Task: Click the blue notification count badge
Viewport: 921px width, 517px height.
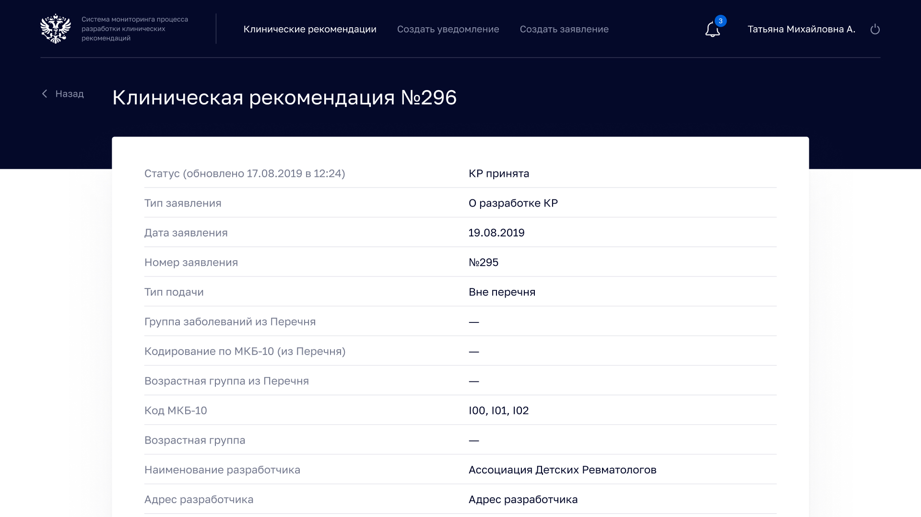Action: 720,21
